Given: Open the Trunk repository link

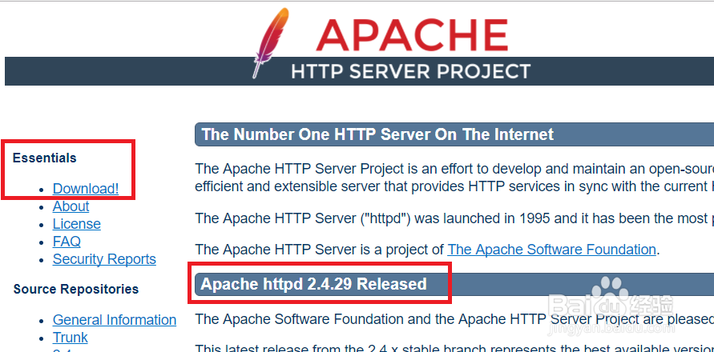Looking at the screenshot, I should click(71, 338).
